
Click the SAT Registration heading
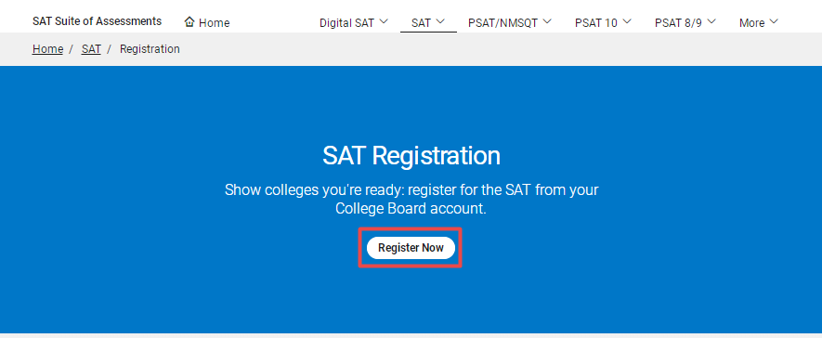[x=411, y=156]
